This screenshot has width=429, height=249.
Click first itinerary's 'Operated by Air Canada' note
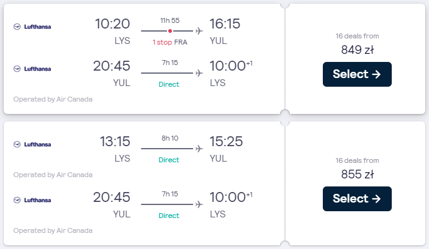(53, 99)
